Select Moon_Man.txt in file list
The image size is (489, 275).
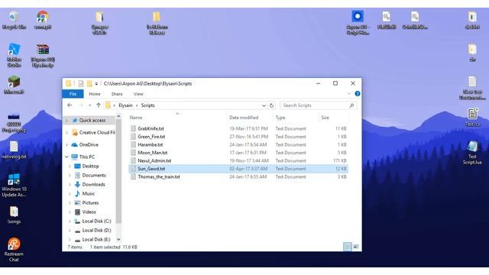click(238, 153)
